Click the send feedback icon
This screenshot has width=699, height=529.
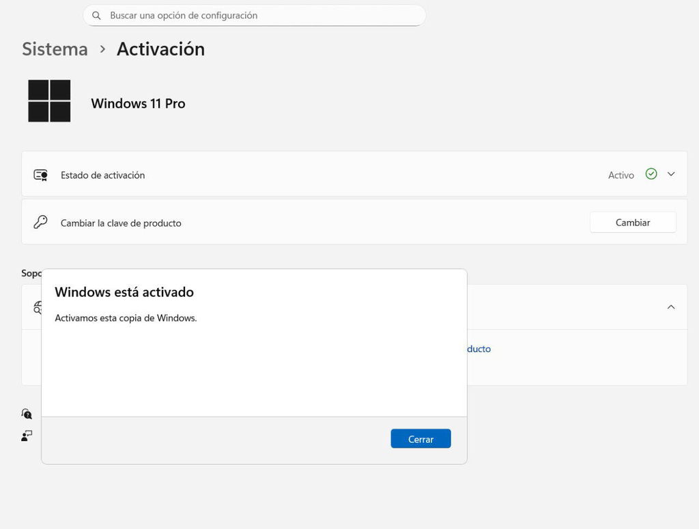(x=27, y=435)
